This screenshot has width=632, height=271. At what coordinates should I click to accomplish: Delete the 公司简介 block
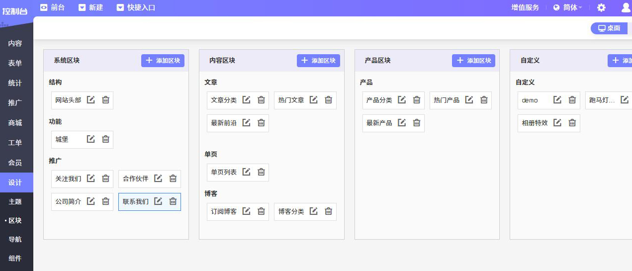105,201
